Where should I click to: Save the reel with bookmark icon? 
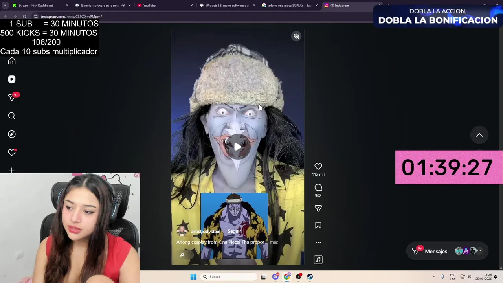[x=318, y=226]
